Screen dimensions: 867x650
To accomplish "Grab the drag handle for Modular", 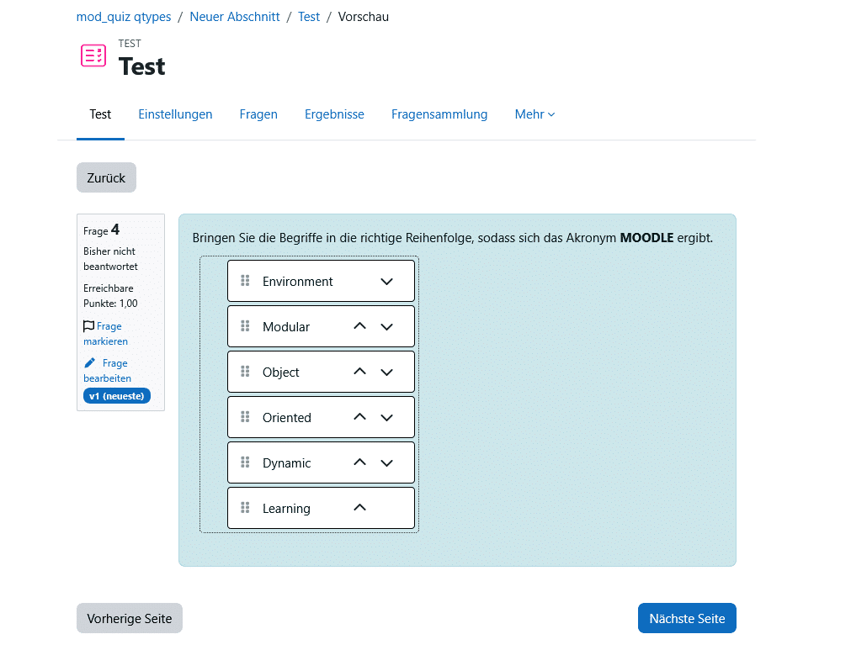I will pyautogui.click(x=246, y=326).
